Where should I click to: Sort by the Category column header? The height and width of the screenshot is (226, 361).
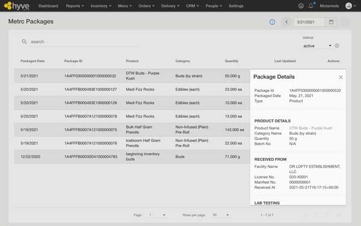point(182,61)
